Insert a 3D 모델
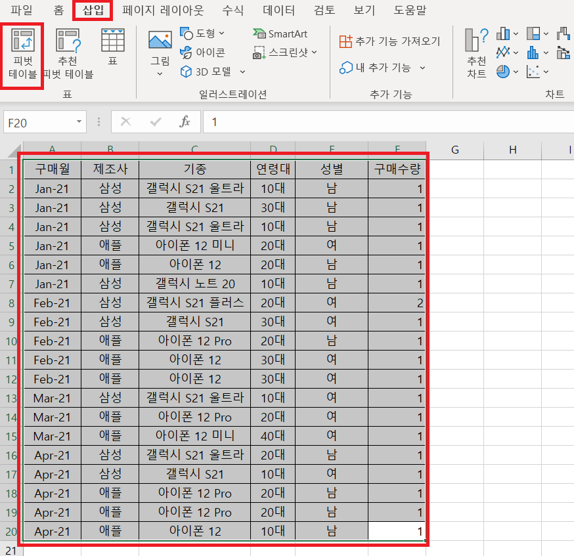The image size is (574, 556). [206, 72]
